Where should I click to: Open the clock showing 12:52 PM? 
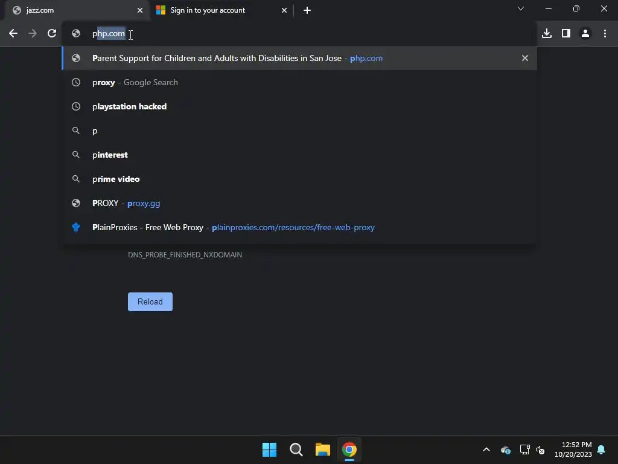tap(573, 449)
